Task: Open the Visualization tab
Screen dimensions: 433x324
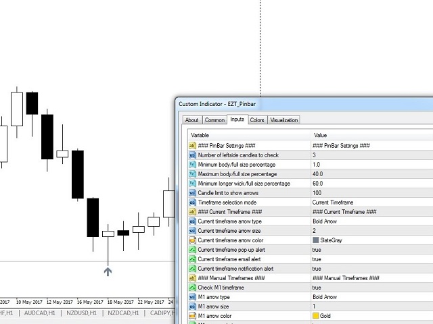Action: (x=284, y=120)
